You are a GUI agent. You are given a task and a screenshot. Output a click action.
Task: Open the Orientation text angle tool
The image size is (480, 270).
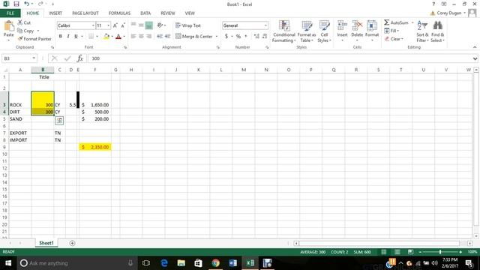[x=160, y=25]
